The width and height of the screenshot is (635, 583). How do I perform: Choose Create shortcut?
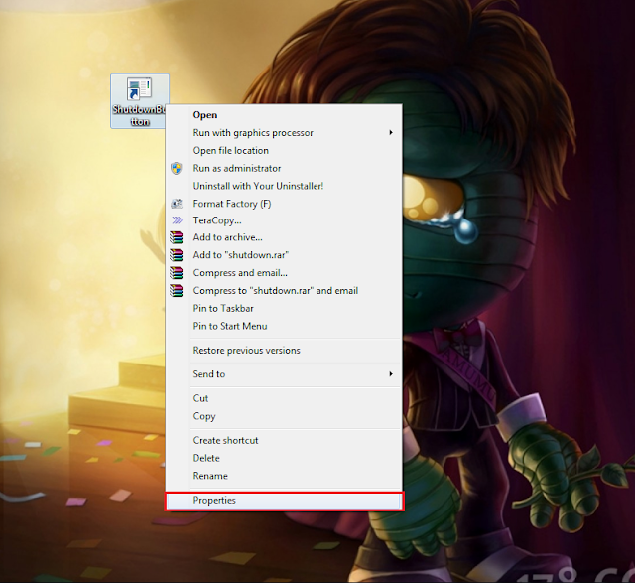click(x=284, y=440)
